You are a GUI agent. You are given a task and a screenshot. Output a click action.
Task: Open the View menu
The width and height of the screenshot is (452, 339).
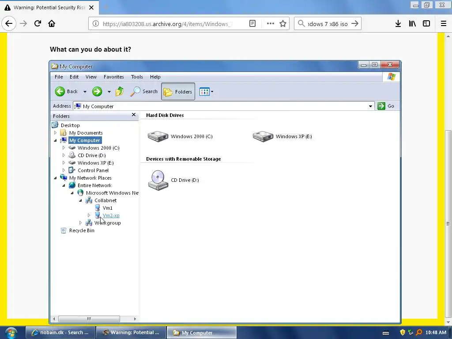pos(91,77)
